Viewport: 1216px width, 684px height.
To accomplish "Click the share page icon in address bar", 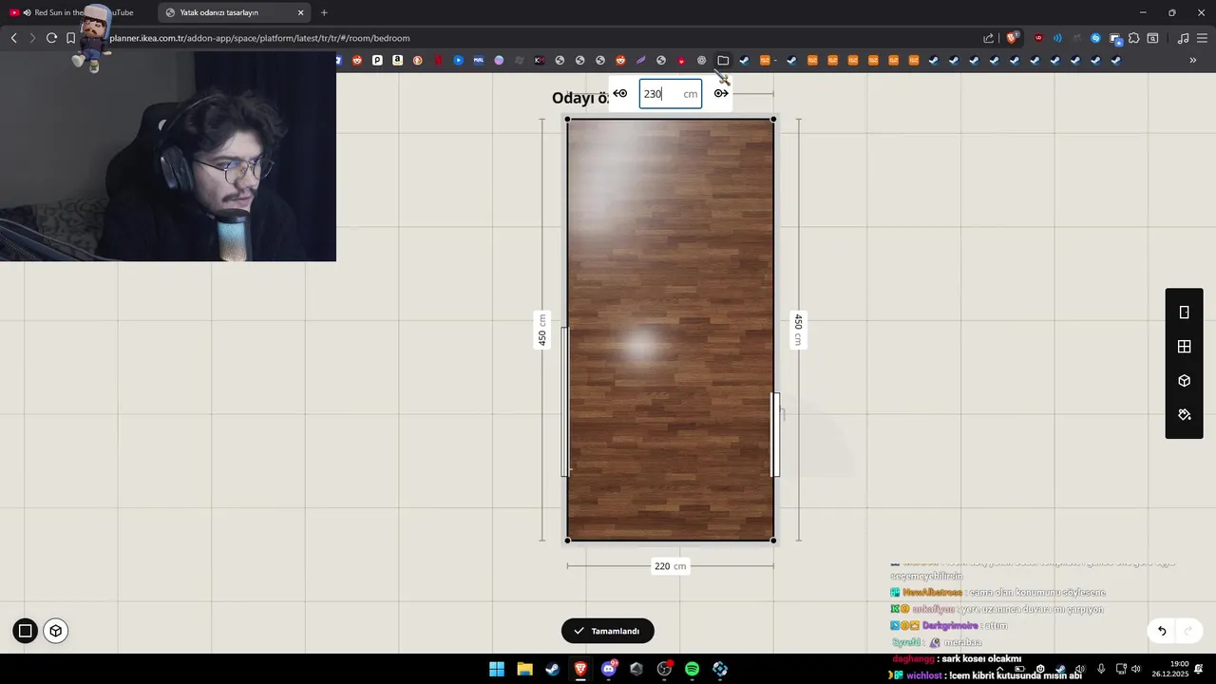I will click(x=989, y=38).
